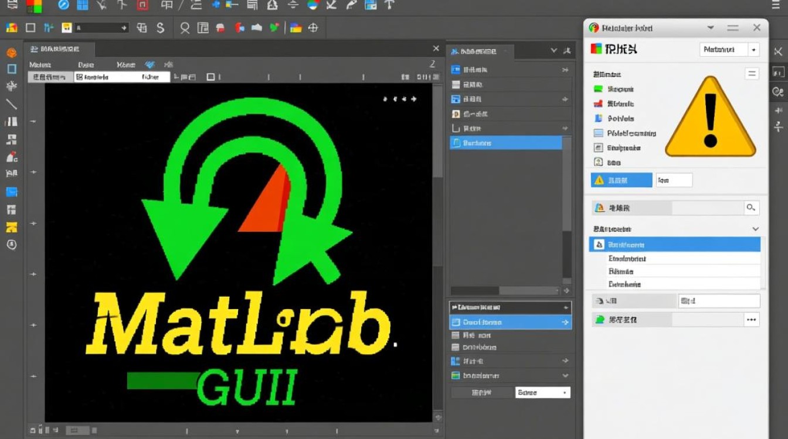788x439 pixels.
Task: Click the blue four-pane grid icon in top toolbar
Action: [x=83, y=5]
